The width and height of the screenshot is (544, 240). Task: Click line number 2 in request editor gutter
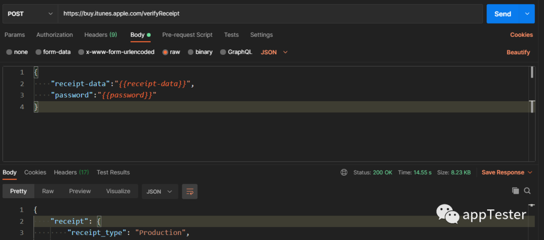point(22,84)
